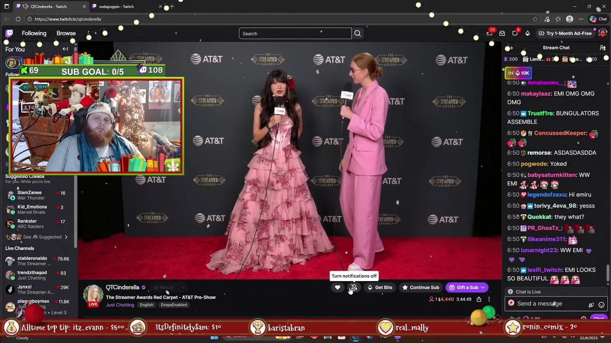Open the Twitch inbox notifications icon

pos(502,33)
